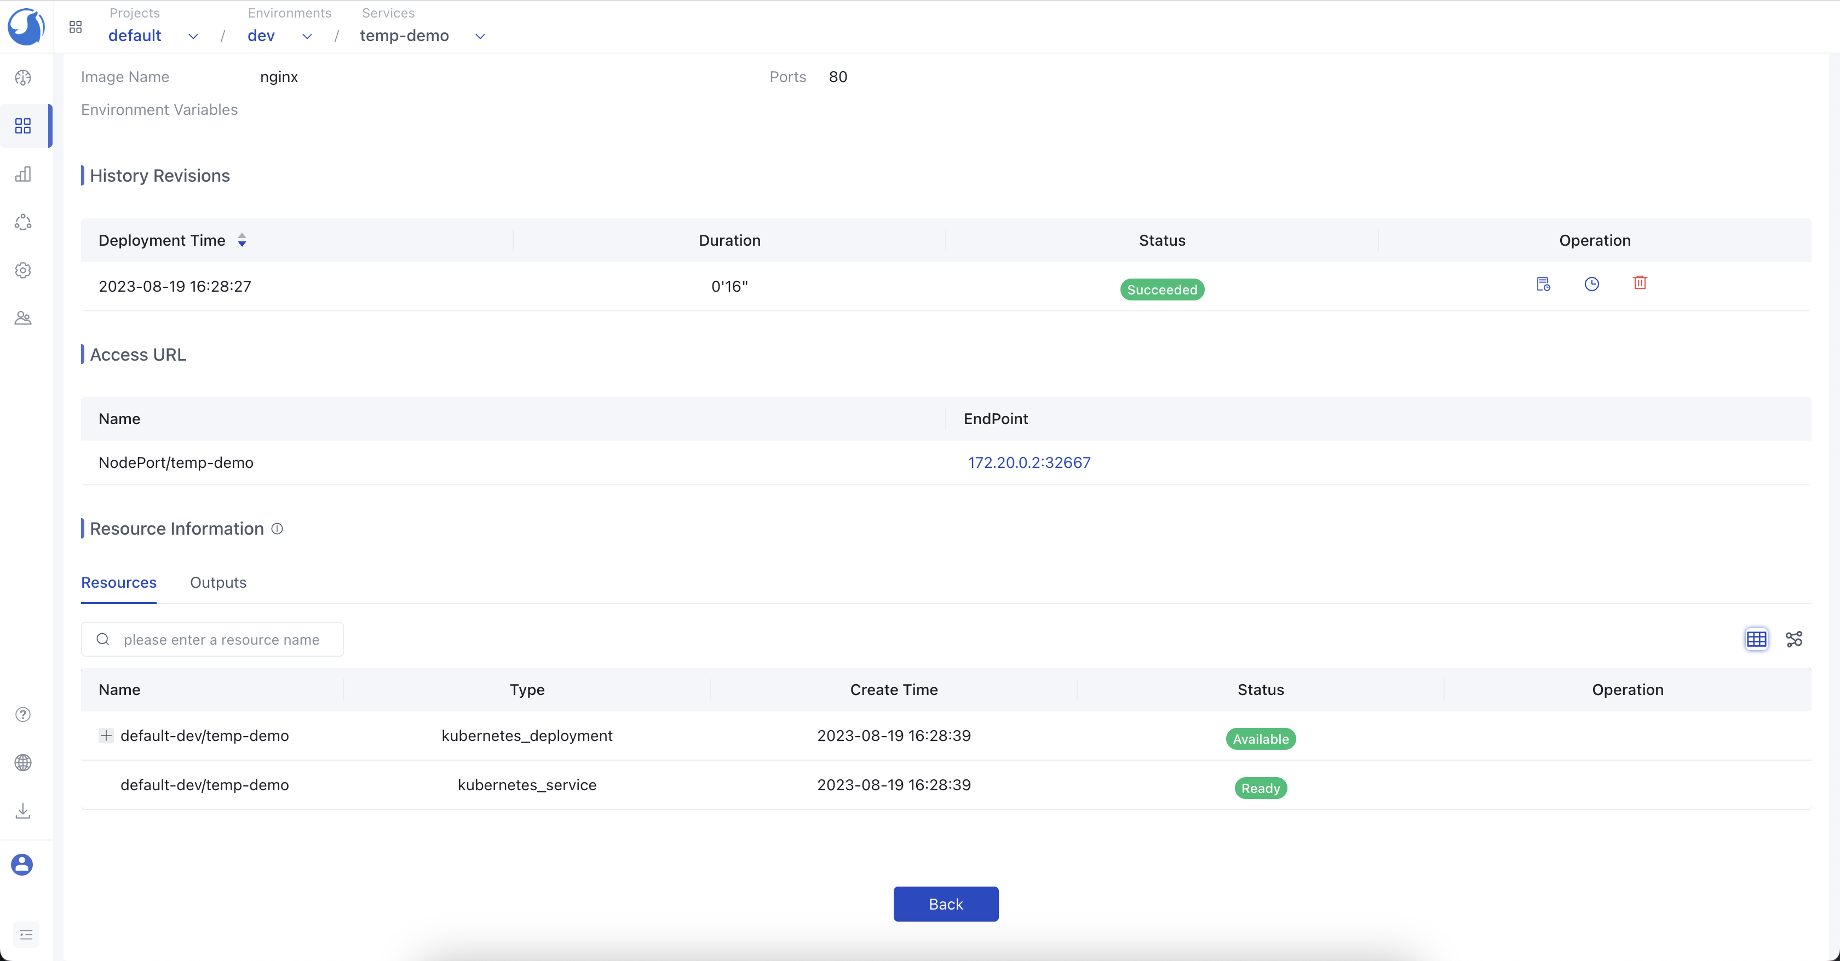Open the users management sidebar icon
This screenshot has width=1840, height=961.
pos(23,319)
